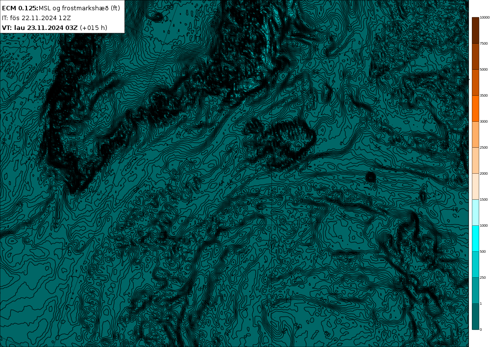Image resolution: width=490 pixels, height=347 pixels.
Task: Click the 500 tick label on the colorbar
Action: [483, 252]
